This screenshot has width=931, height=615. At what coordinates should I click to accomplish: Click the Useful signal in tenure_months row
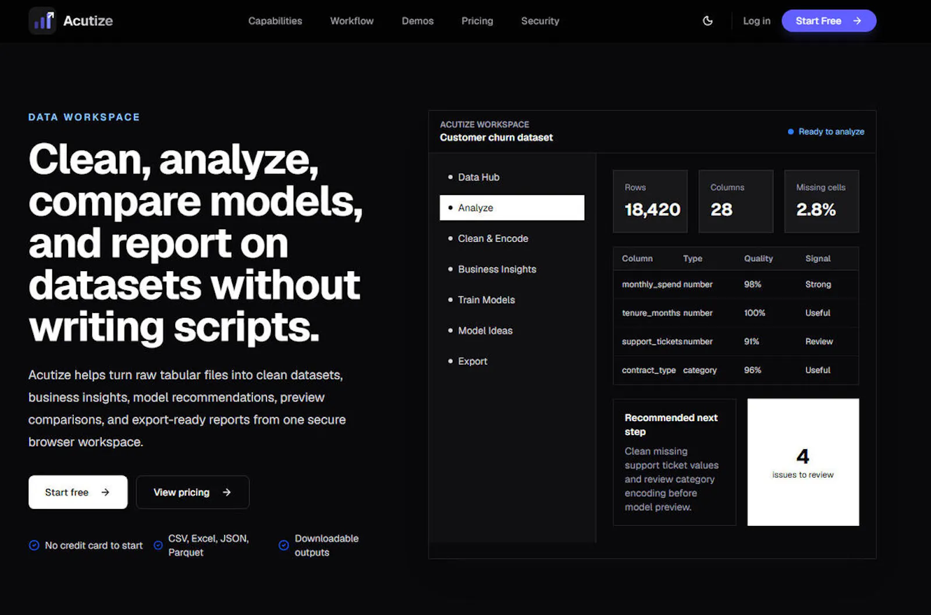[x=818, y=313]
